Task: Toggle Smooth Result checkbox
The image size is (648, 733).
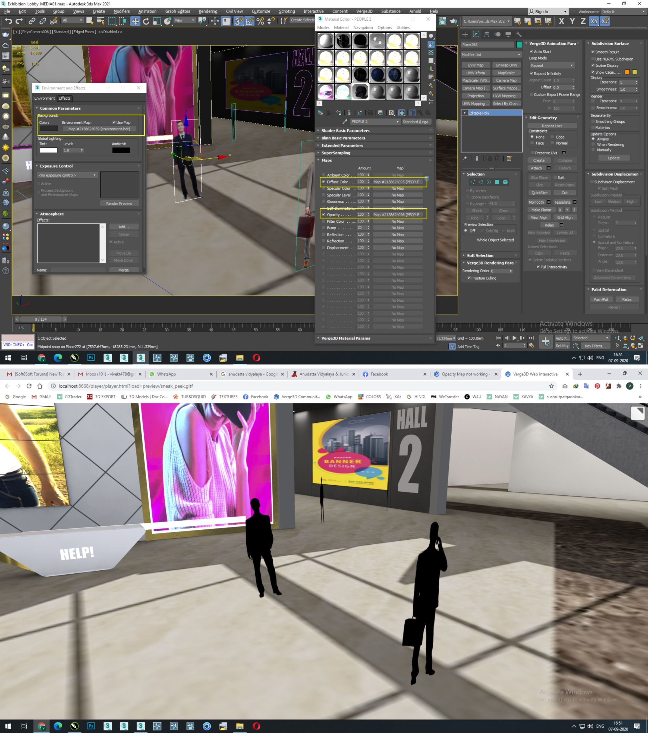Action: click(x=593, y=52)
